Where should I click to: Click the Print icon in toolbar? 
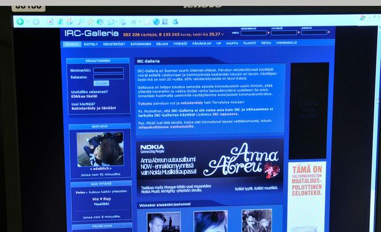point(123,22)
